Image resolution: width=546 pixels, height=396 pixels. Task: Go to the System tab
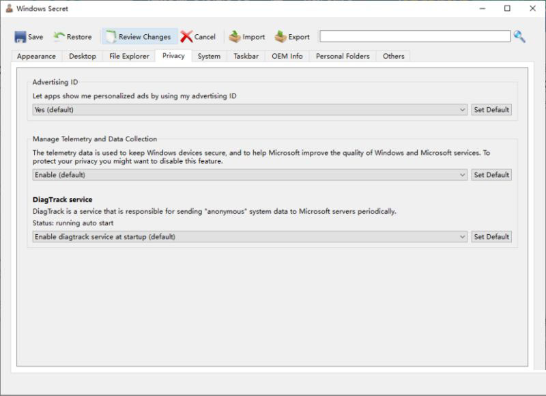209,56
